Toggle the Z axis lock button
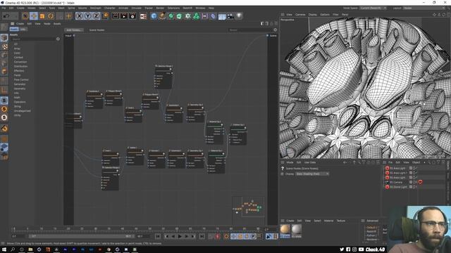 click(x=97, y=16)
